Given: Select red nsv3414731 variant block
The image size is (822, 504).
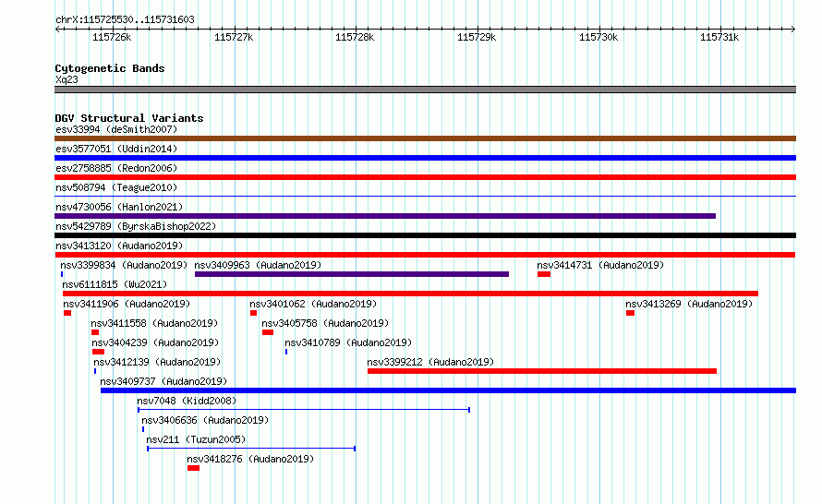Looking at the screenshot, I should [x=544, y=274].
